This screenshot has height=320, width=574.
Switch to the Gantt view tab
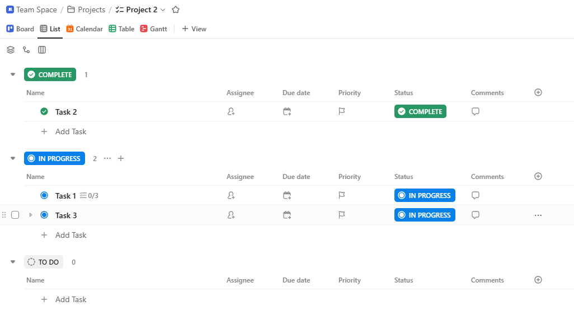(x=153, y=29)
